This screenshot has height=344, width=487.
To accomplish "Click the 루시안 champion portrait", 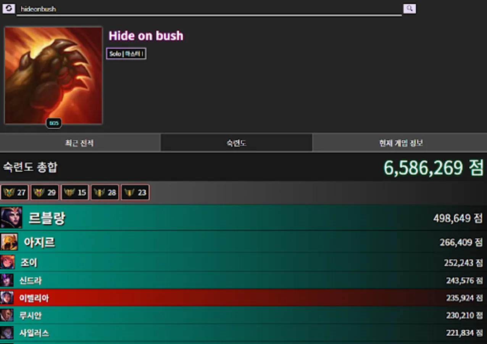I will pos(7,315).
